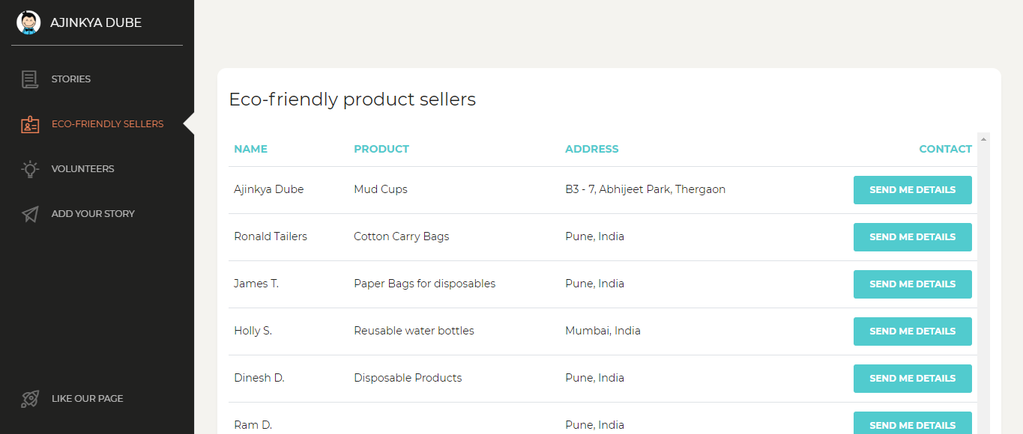This screenshot has width=1023, height=434.
Task: Click the Ajinkya Dube username in header
Action: click(96, 22)
